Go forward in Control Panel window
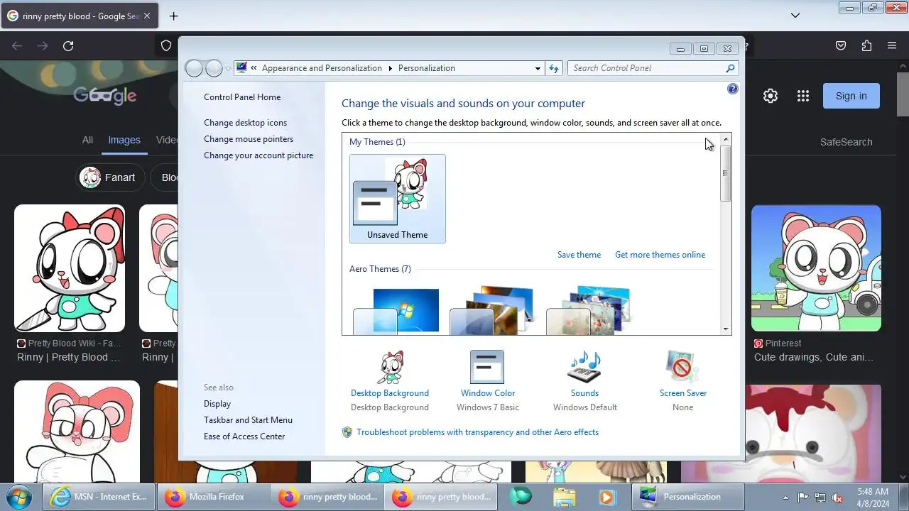The width and height of the screenshot is (909, 511). point(214,68)
